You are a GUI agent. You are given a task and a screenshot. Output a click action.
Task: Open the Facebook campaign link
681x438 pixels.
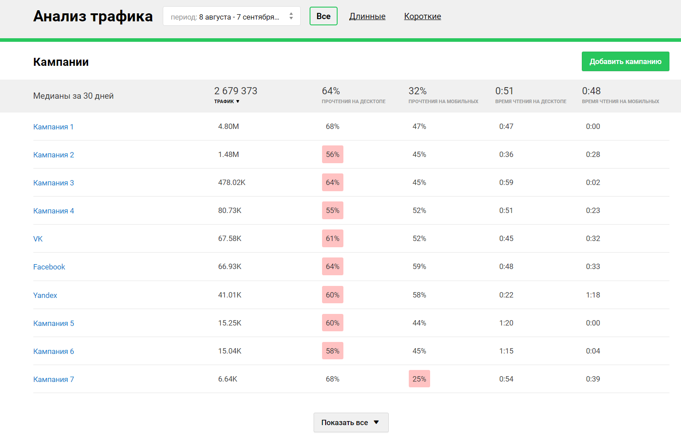pyautogui.click(x=49, y=267)
